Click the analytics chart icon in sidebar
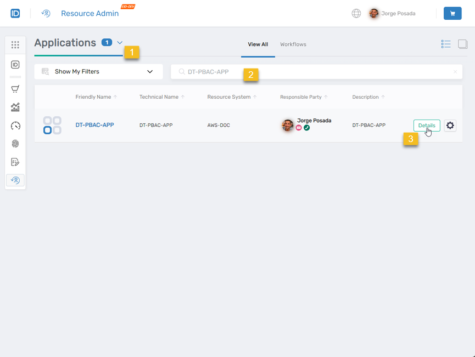Viewport: 475px width, 357px height. click(15, 107)
